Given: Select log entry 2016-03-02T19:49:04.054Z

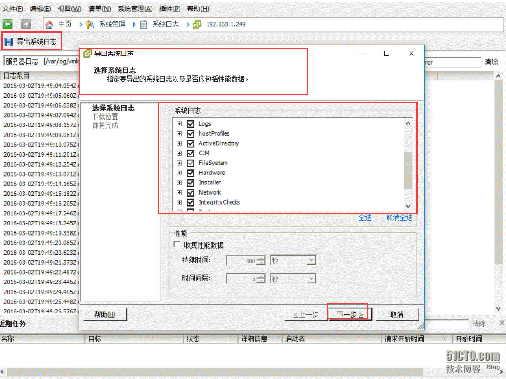Looking at the screenshot, I should click(x=40, y=86).
